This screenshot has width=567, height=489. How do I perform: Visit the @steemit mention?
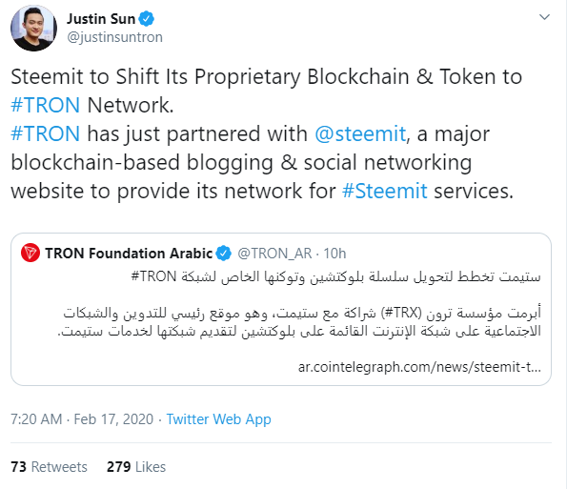[x=360, y=133]
